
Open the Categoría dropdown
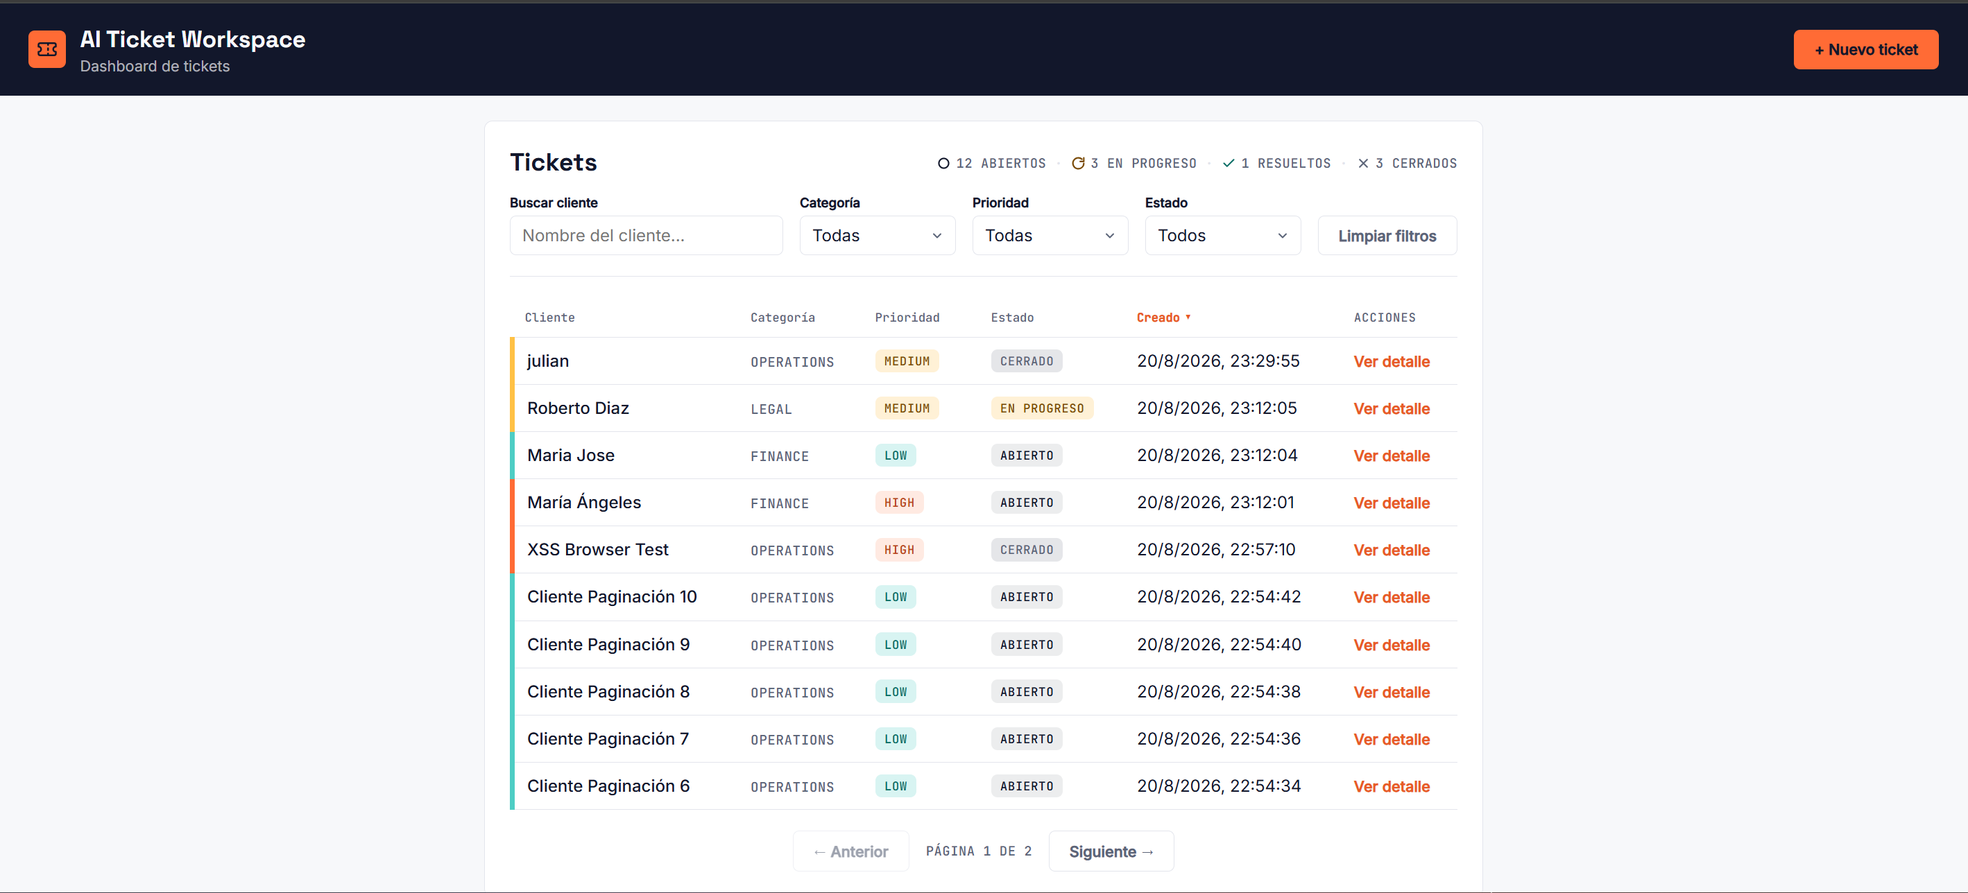tap(877, 235)
